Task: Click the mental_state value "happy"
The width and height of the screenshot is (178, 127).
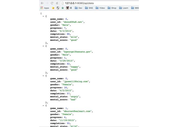Action: pyautogui.click(x=75, y=67)
